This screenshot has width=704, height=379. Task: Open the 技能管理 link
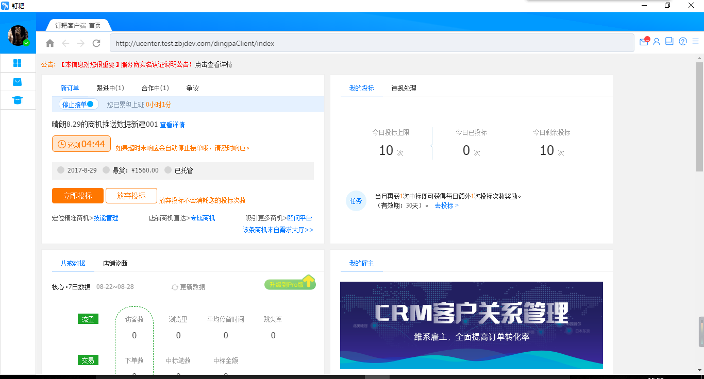click(106, 218)
